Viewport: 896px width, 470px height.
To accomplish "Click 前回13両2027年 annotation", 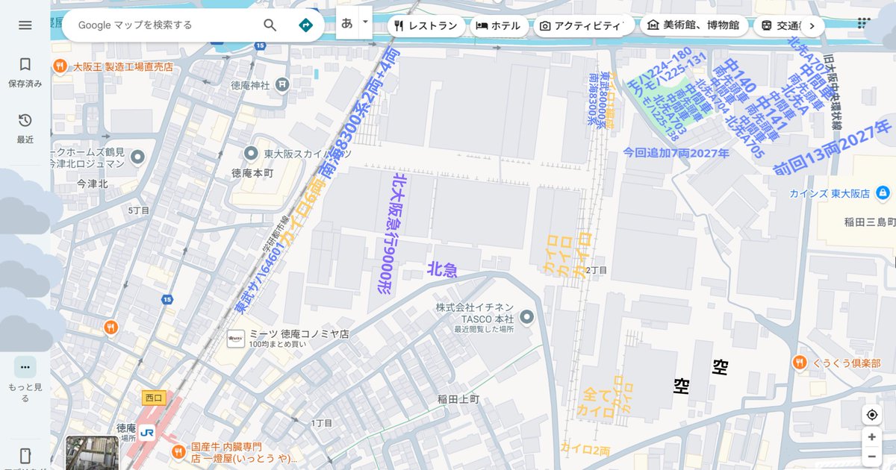I will click(833, 147).
